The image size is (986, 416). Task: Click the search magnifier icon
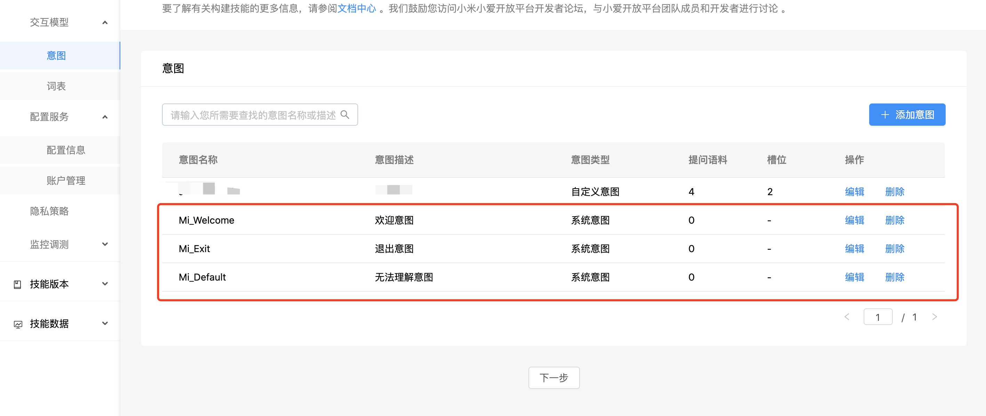coord(345,115)
